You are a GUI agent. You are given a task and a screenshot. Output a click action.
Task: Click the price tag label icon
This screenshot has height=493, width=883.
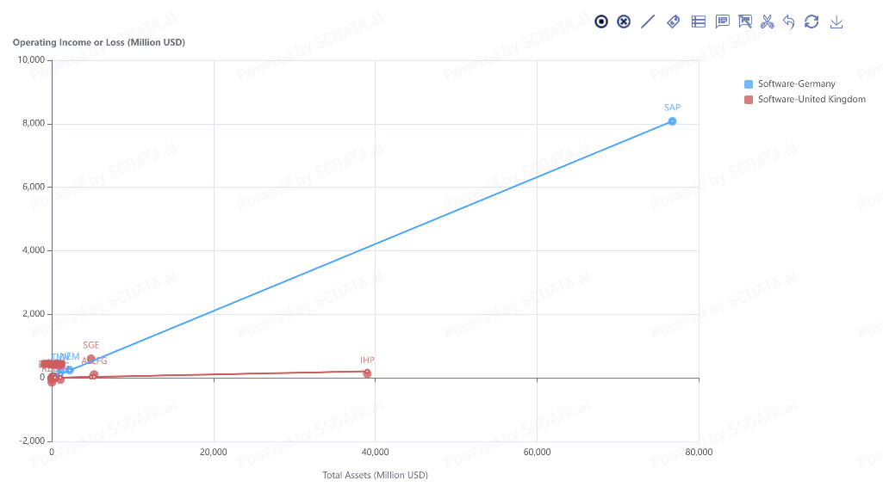click(x=674, y=22)
